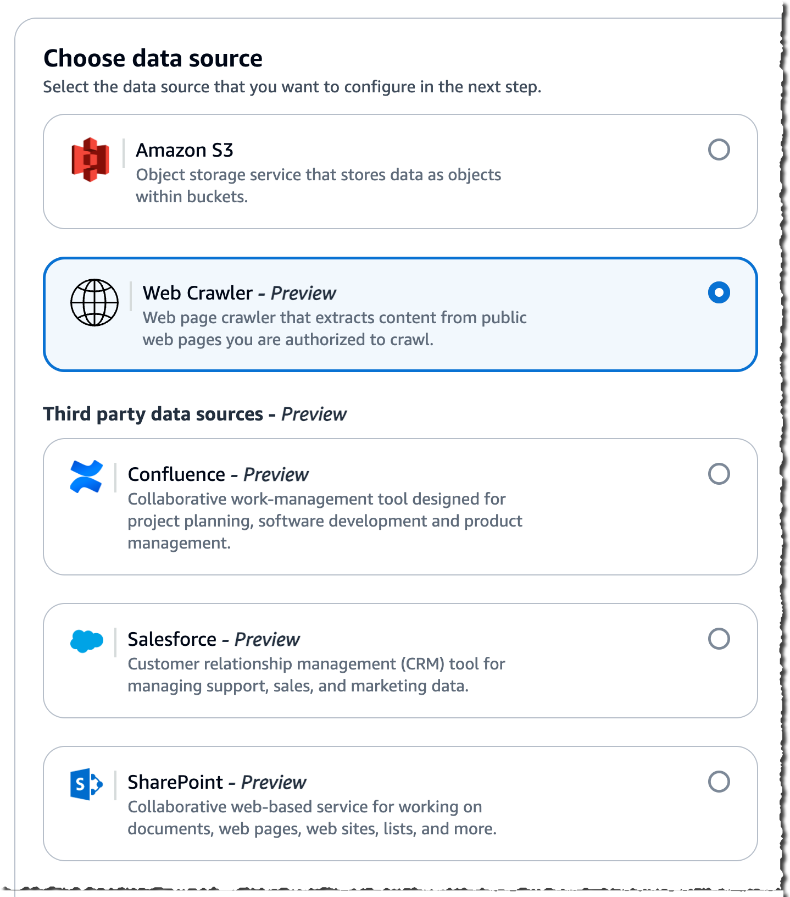This screenshot has height=897, width=790.
Task: Click the Confluence description text
Action: 324,521
